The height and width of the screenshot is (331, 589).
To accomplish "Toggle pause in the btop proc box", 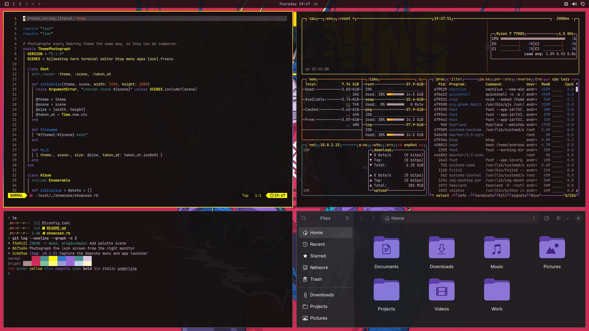I will pyautogui.click(x=484, y=79).
